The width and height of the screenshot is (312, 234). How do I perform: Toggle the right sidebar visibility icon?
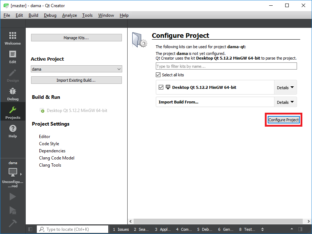pos(301,229)
